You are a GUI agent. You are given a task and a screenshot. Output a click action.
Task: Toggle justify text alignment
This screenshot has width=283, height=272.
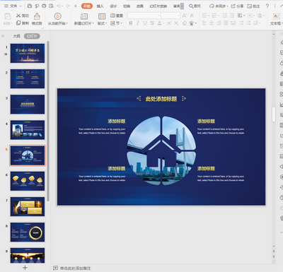coord(226,23)
